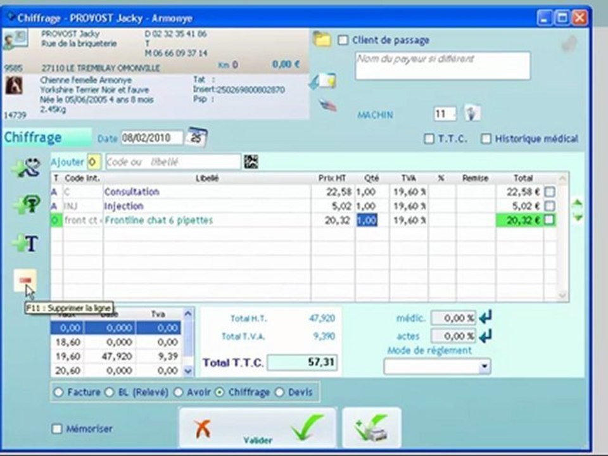Apply the médic. discount with its arrow icon
Image resolution: width=608 pixels, height=456 pixels.
pos(486,317)
